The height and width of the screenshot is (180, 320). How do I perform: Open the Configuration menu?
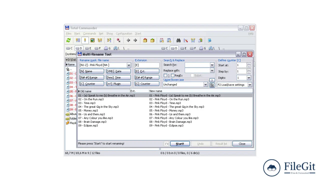click(124, 33)
